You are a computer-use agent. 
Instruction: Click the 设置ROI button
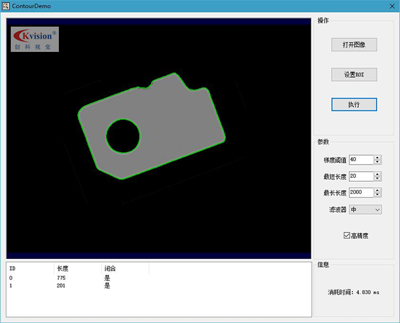click(354, 75)
